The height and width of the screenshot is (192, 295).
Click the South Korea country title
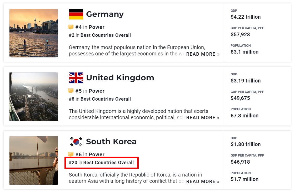[x=111, y=142]
